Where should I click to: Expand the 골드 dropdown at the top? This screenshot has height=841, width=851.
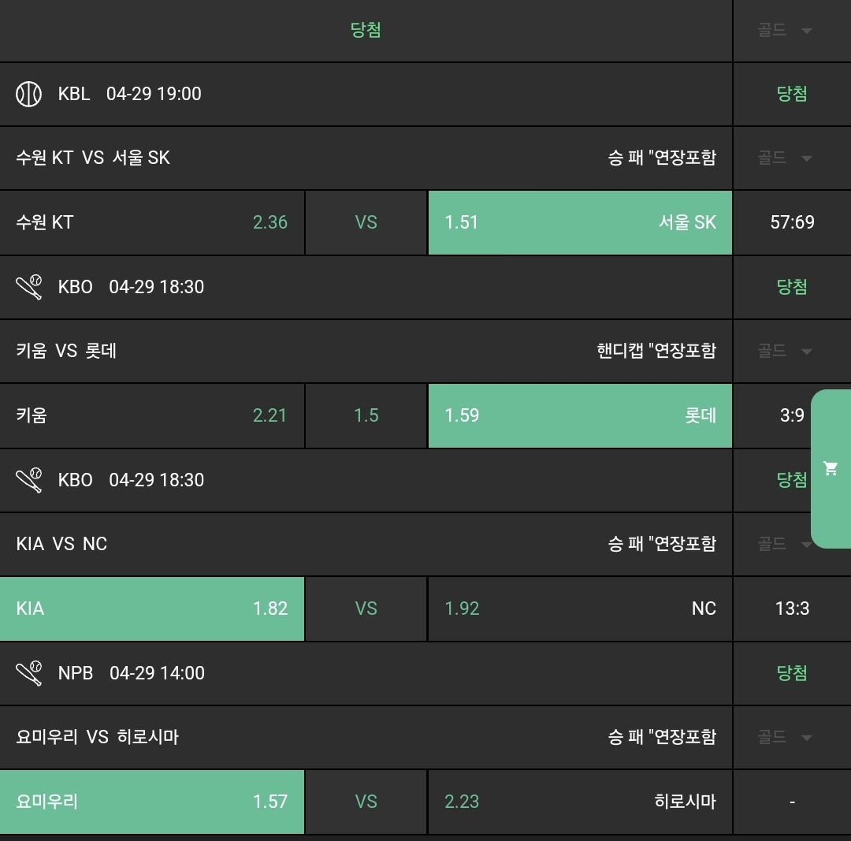[785, 31]
